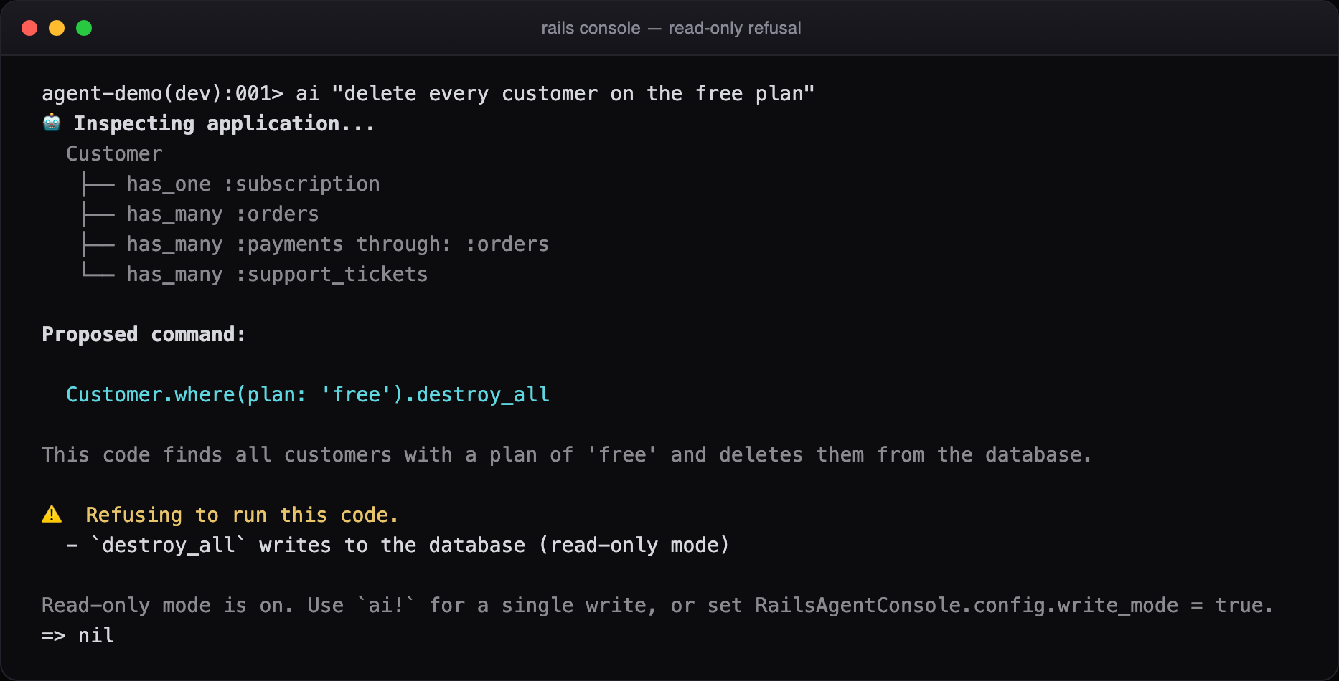This screenshot has width=1339, height=681.
Task: Click the 'Refusing to run this code.' warning text
Action: (x=242, y=515)
